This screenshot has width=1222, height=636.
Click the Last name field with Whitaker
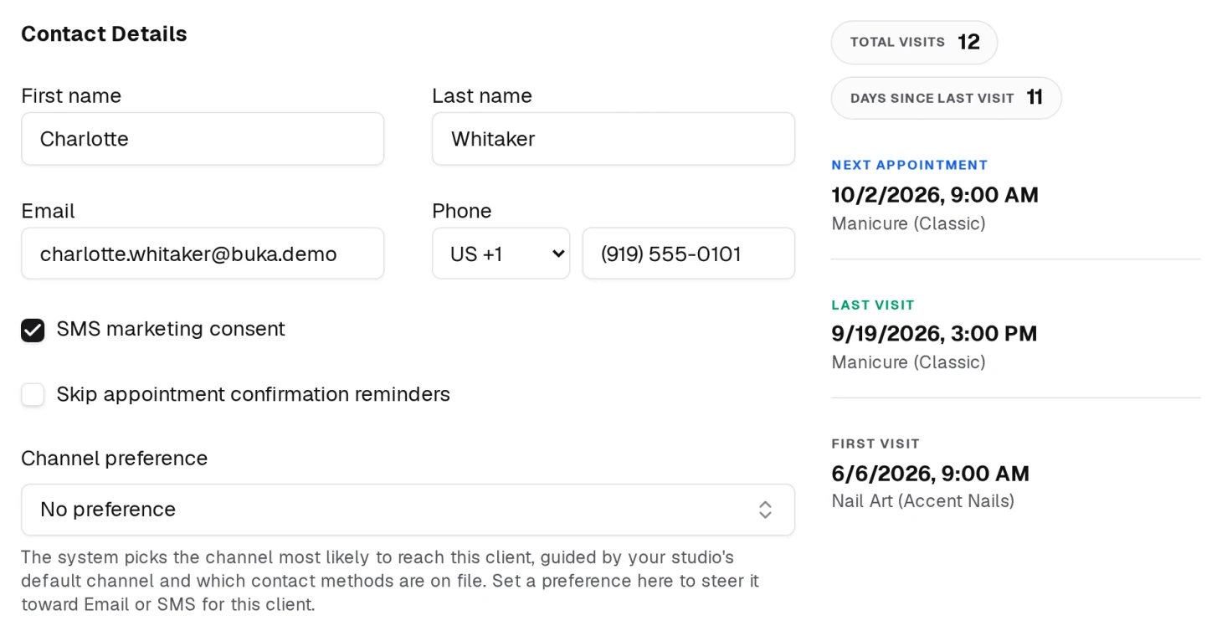coord(614,139)
